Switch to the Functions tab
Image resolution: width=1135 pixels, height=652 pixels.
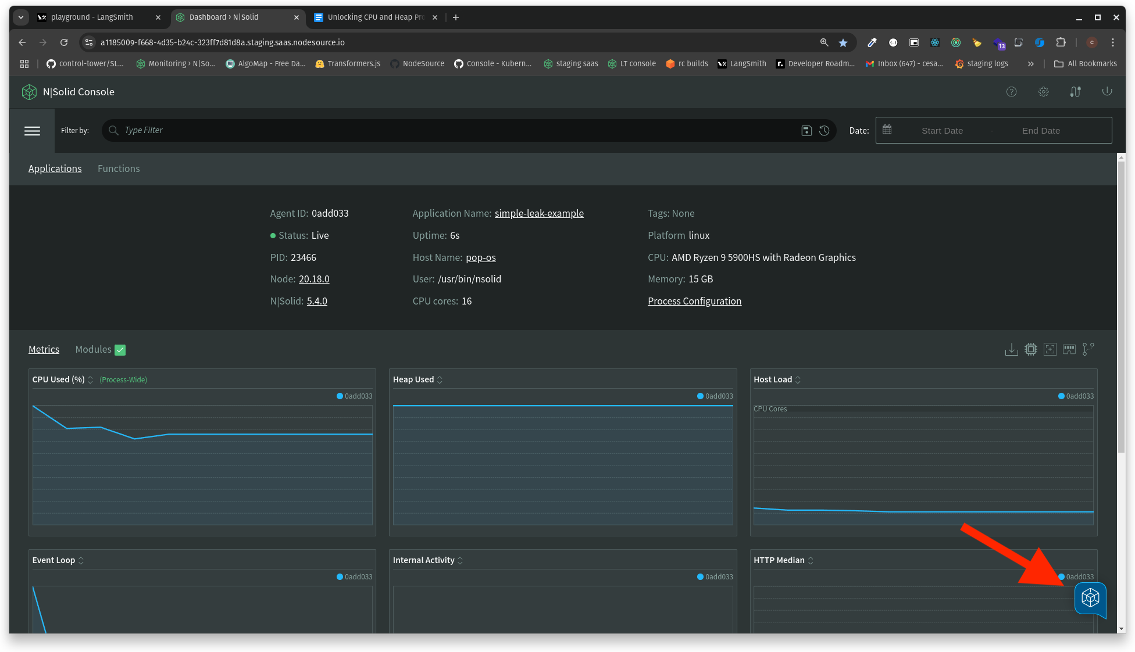(119, 167)
